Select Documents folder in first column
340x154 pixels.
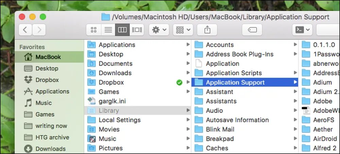[x=138, y=64]
